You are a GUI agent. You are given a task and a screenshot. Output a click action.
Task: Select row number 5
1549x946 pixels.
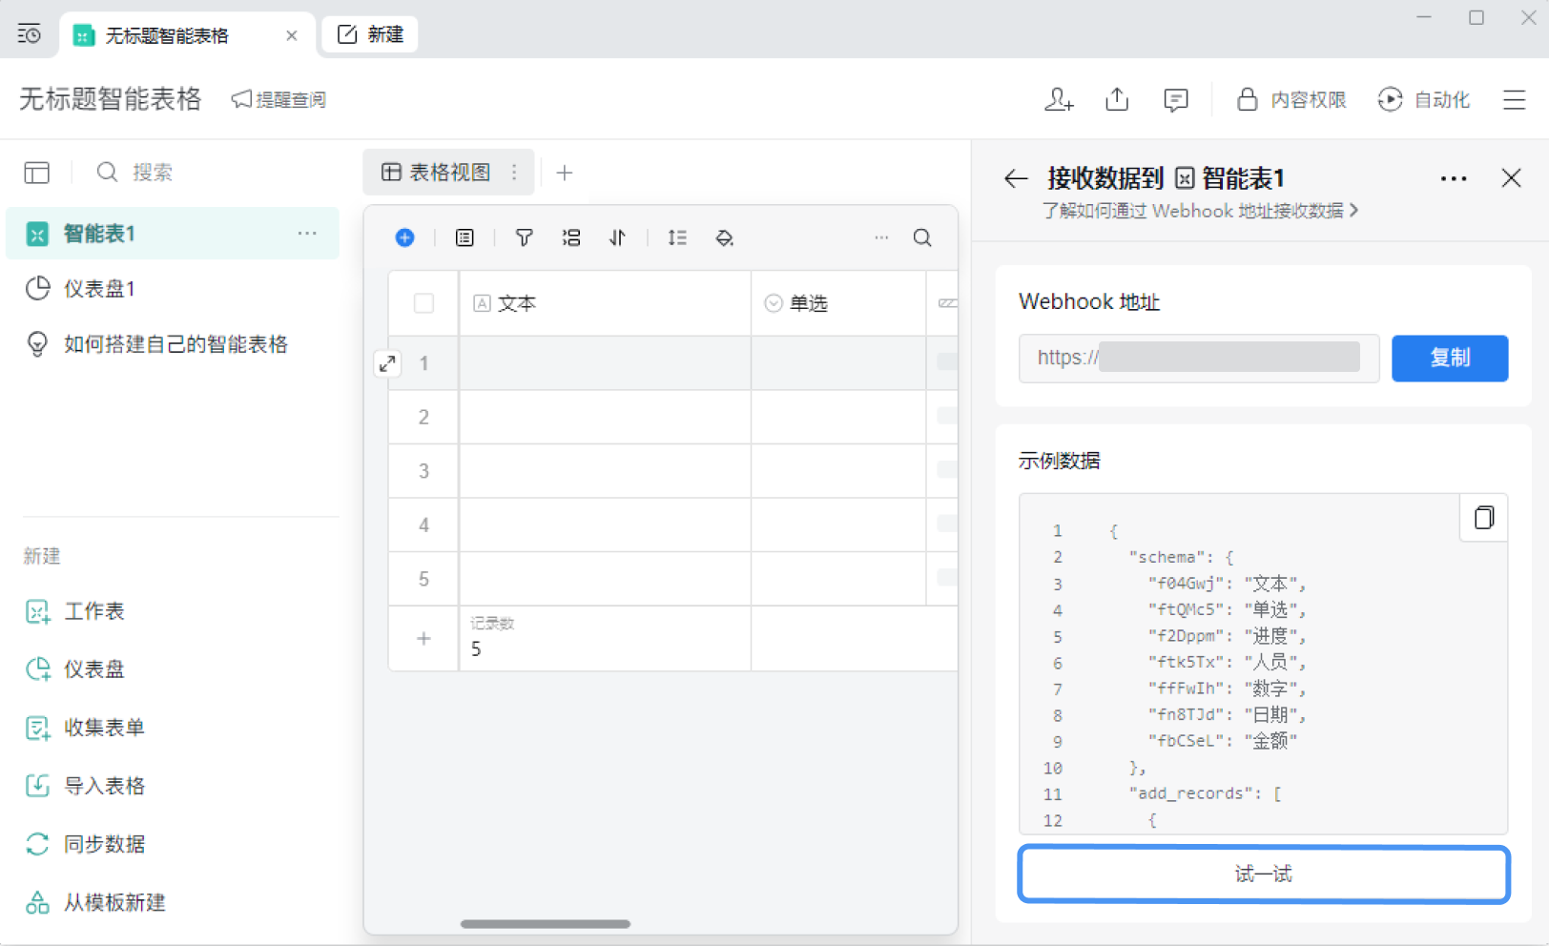(424, 579)
